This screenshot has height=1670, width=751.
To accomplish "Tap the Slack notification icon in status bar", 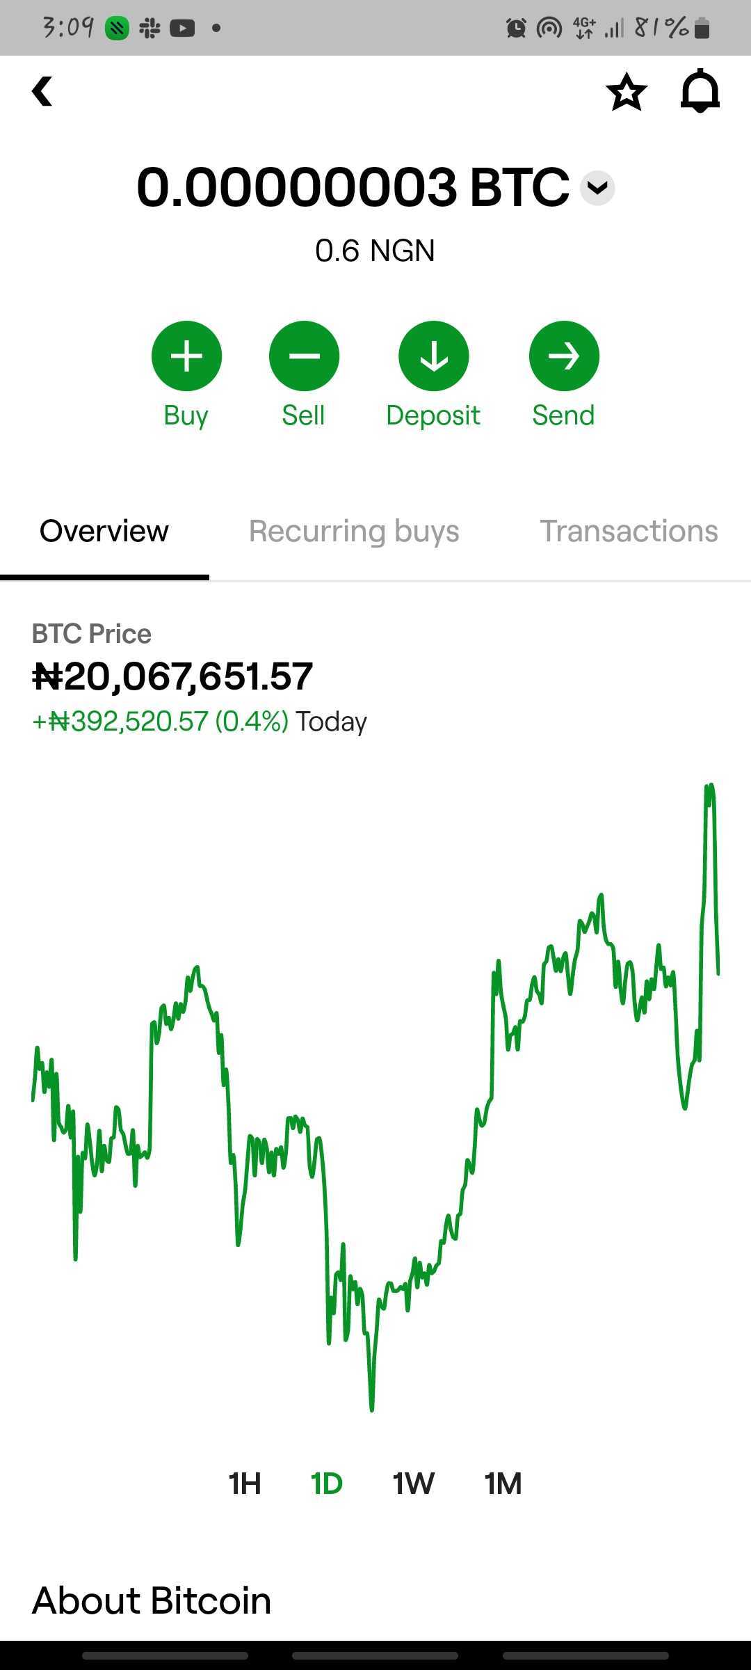I will [x=150, y=29].
